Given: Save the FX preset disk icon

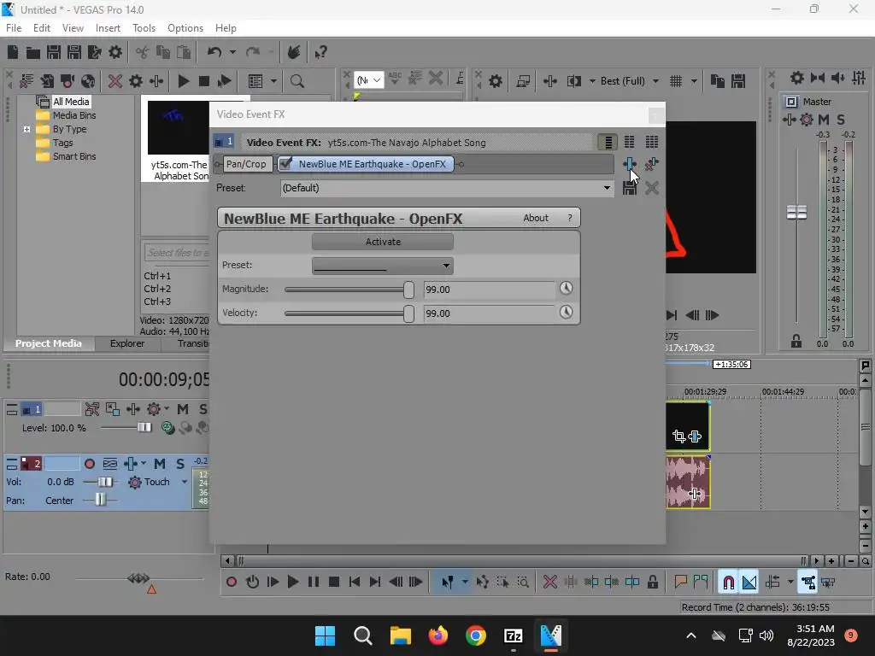Looking at the screenshot, I should pos(630,188).
